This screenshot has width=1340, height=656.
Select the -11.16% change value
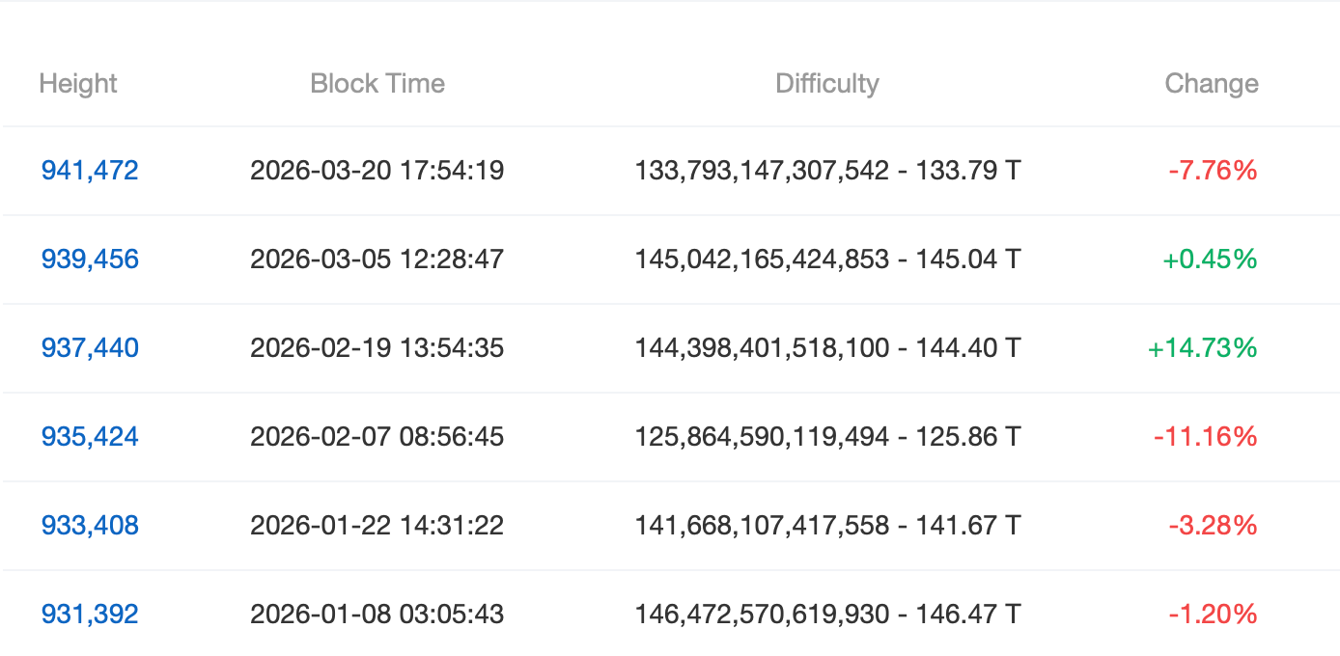tap(1206, 436)
